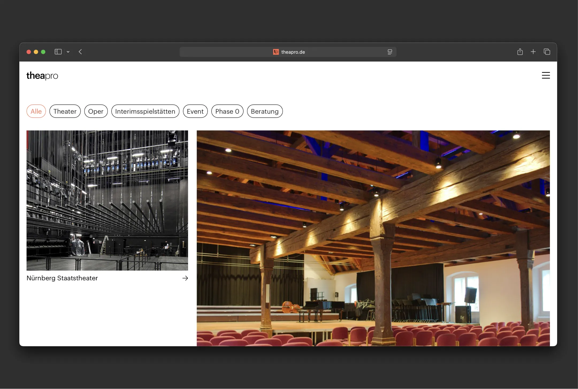This screenshot has height=389, width=578.
Task: Open the Interimsspielstätten category
Action: click(145, 111)
